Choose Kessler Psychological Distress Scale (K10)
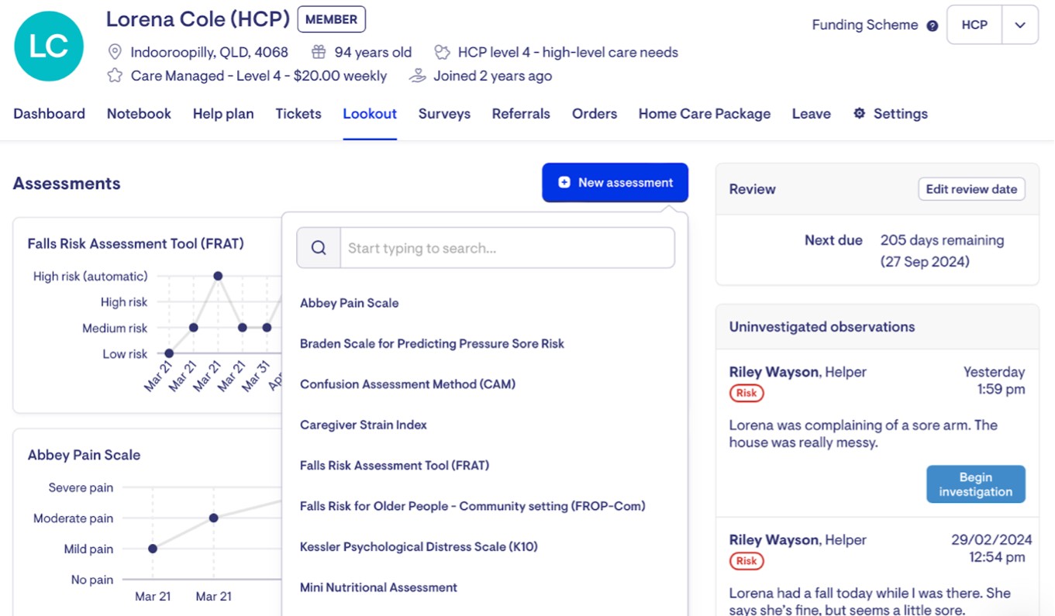Image resolution: width=1055 pixels, height=616 pixels. pyautogui.click(x=419, y=547)
